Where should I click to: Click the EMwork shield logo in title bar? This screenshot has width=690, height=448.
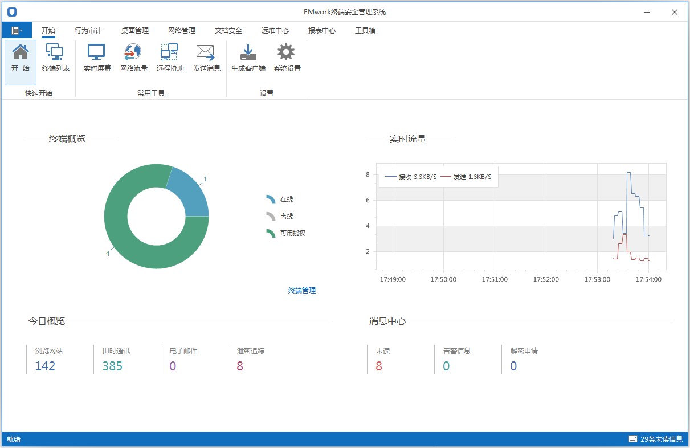tap(12, 12)
